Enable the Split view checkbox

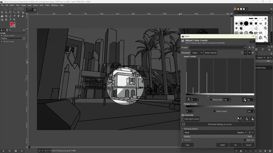pyautogui.click(x=245, y=140)
